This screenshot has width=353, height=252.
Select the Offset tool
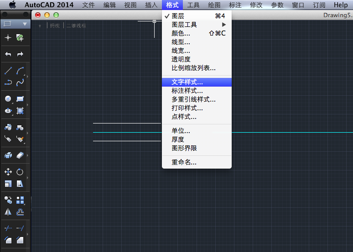pos(20,212)
